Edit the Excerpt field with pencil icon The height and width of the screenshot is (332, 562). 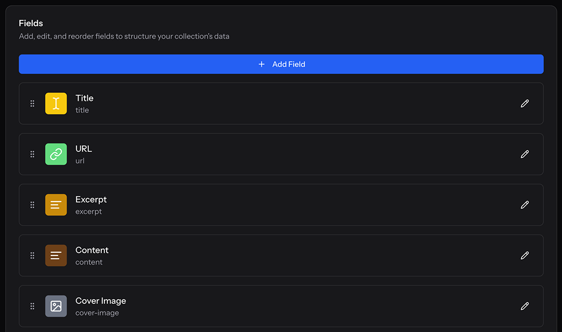(x=525, y=205)
